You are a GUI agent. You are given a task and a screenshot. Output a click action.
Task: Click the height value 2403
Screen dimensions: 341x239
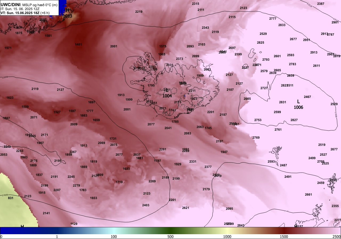coord(146,205)
